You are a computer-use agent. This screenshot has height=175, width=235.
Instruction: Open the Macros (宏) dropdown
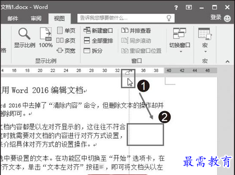click(x=205, y=40)
